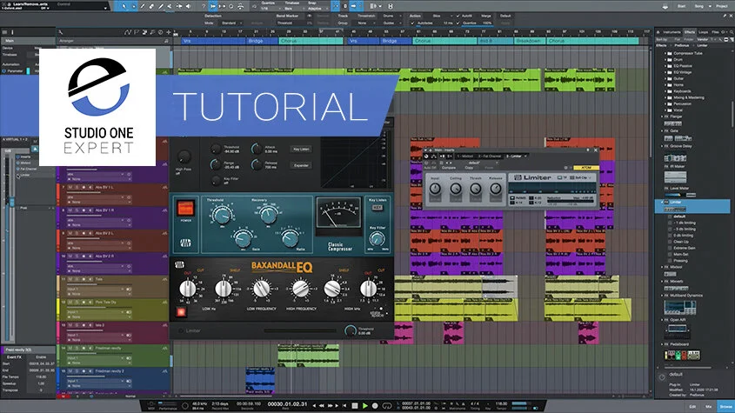735x413 pixels.
Task: Toggle the Limiter Soft Clip option
Action: [581, 178]
